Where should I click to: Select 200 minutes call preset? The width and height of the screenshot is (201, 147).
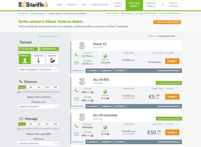[x=30, y=87]
